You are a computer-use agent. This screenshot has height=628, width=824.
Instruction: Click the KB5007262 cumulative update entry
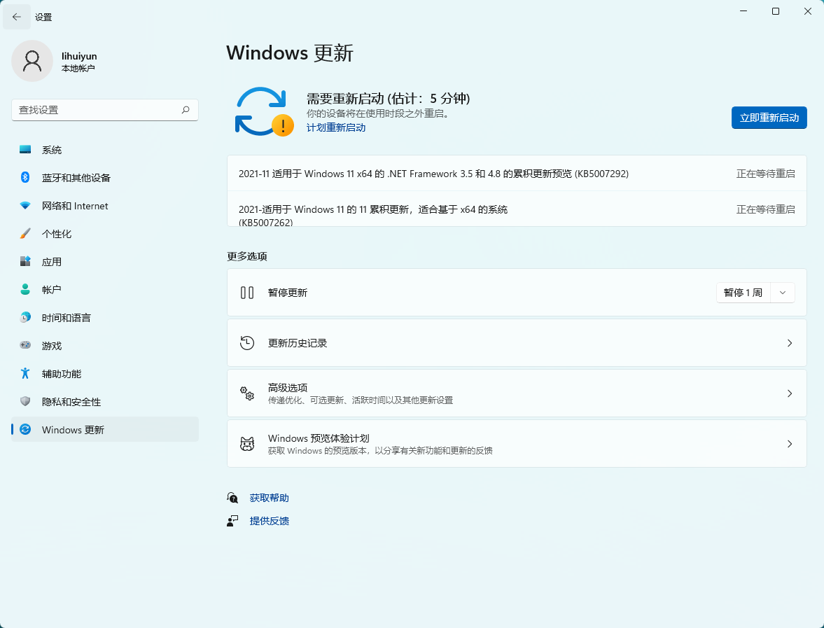point(517,209)
